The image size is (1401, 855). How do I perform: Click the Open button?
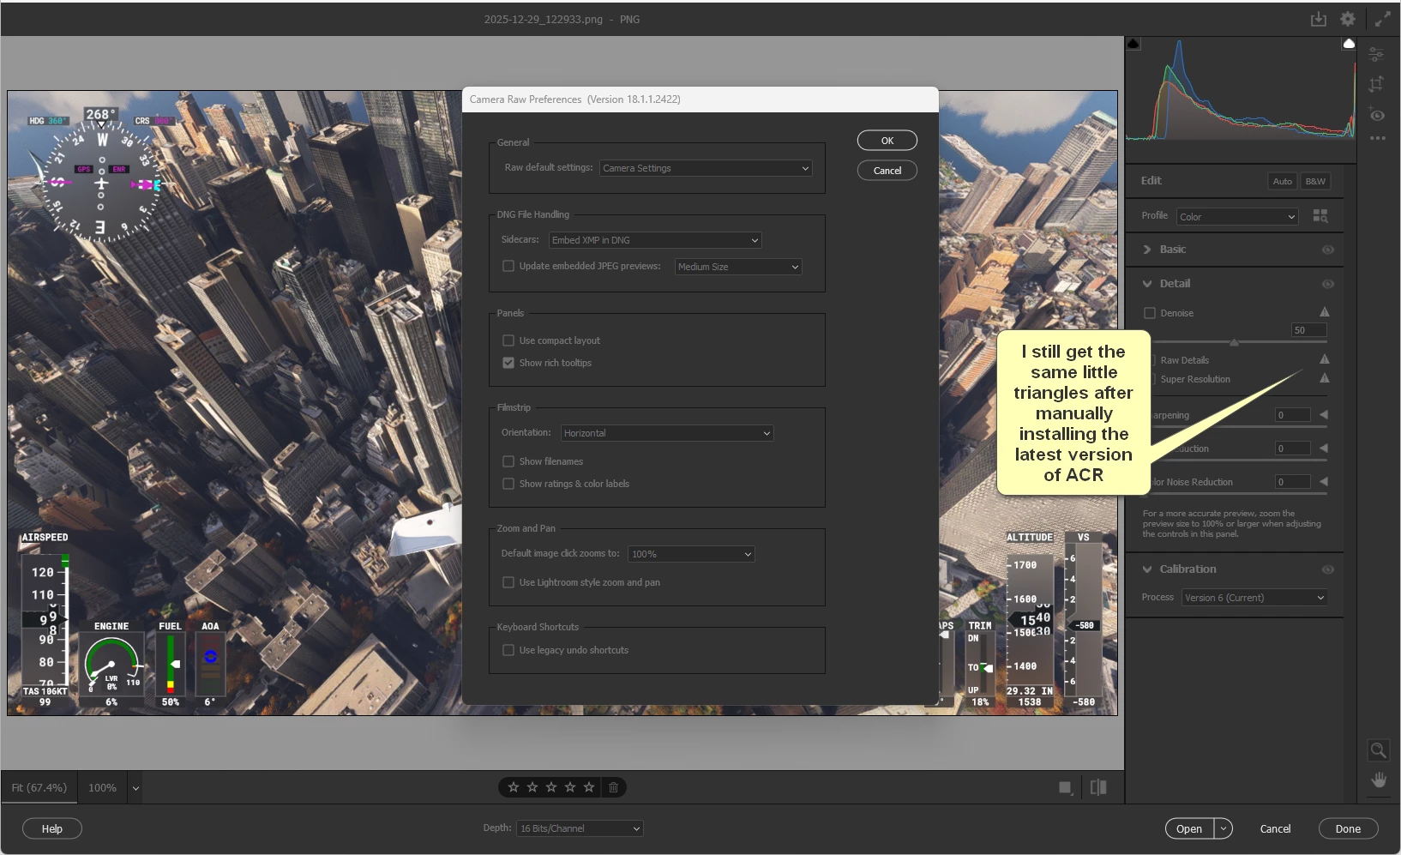[x=1189, y=828]
